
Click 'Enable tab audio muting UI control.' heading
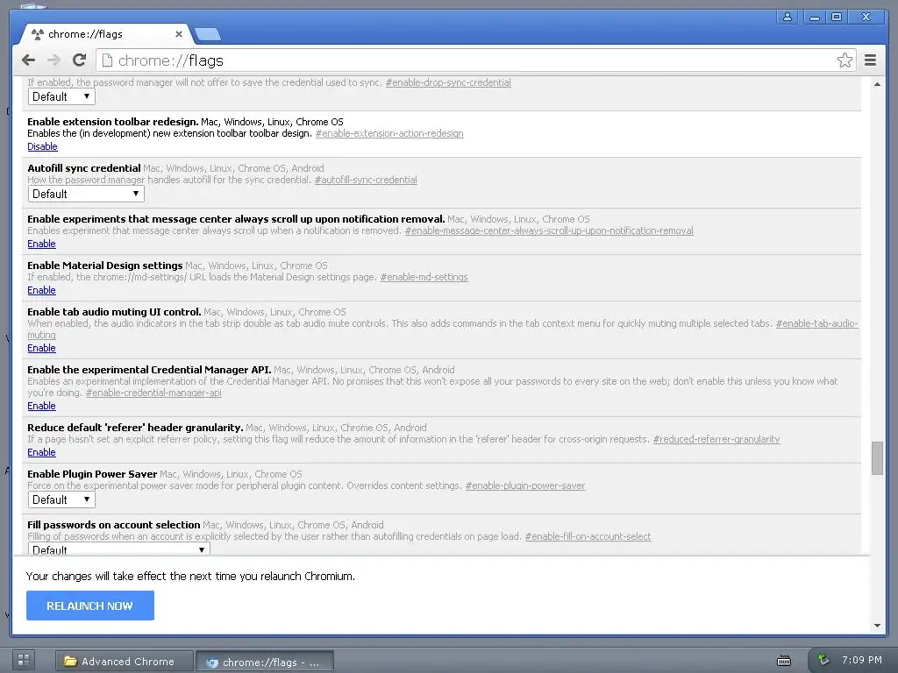114,312
